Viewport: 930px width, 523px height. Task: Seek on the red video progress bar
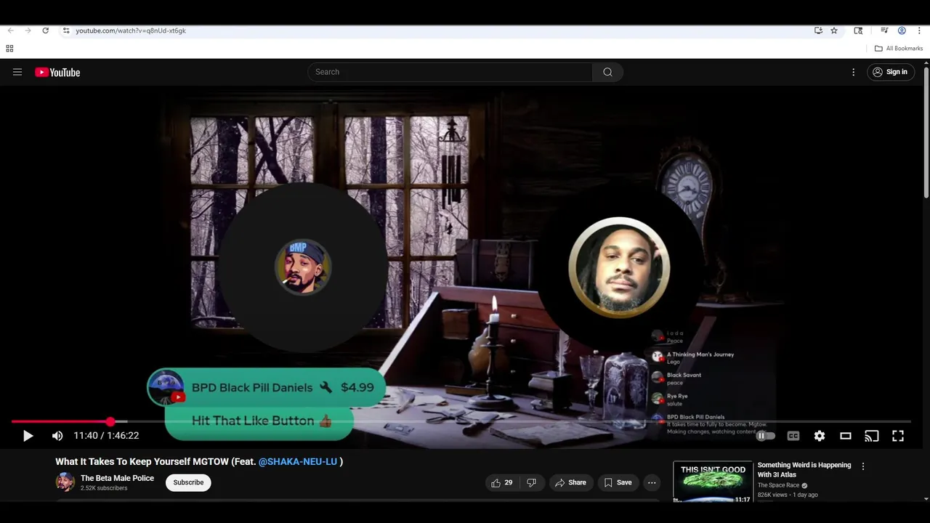tap(61, 421)
